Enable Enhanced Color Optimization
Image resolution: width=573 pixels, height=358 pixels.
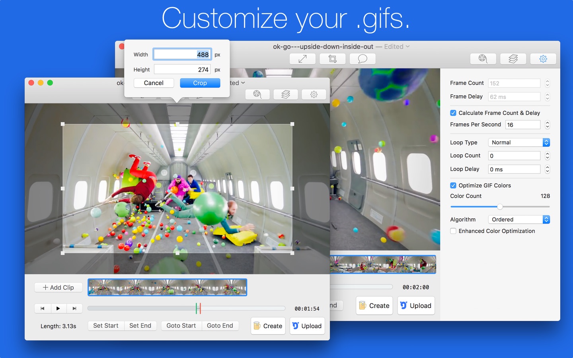coord(453,231)
